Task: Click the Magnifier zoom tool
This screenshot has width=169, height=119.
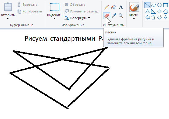Action: tap(121, 16)
